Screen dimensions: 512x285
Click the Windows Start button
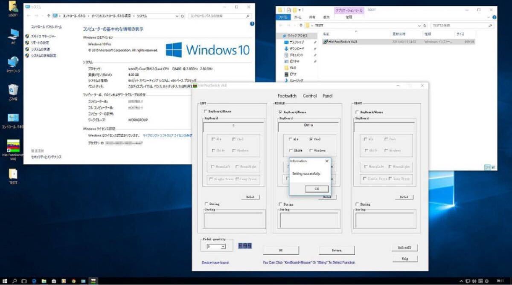[x=4, y=281]
